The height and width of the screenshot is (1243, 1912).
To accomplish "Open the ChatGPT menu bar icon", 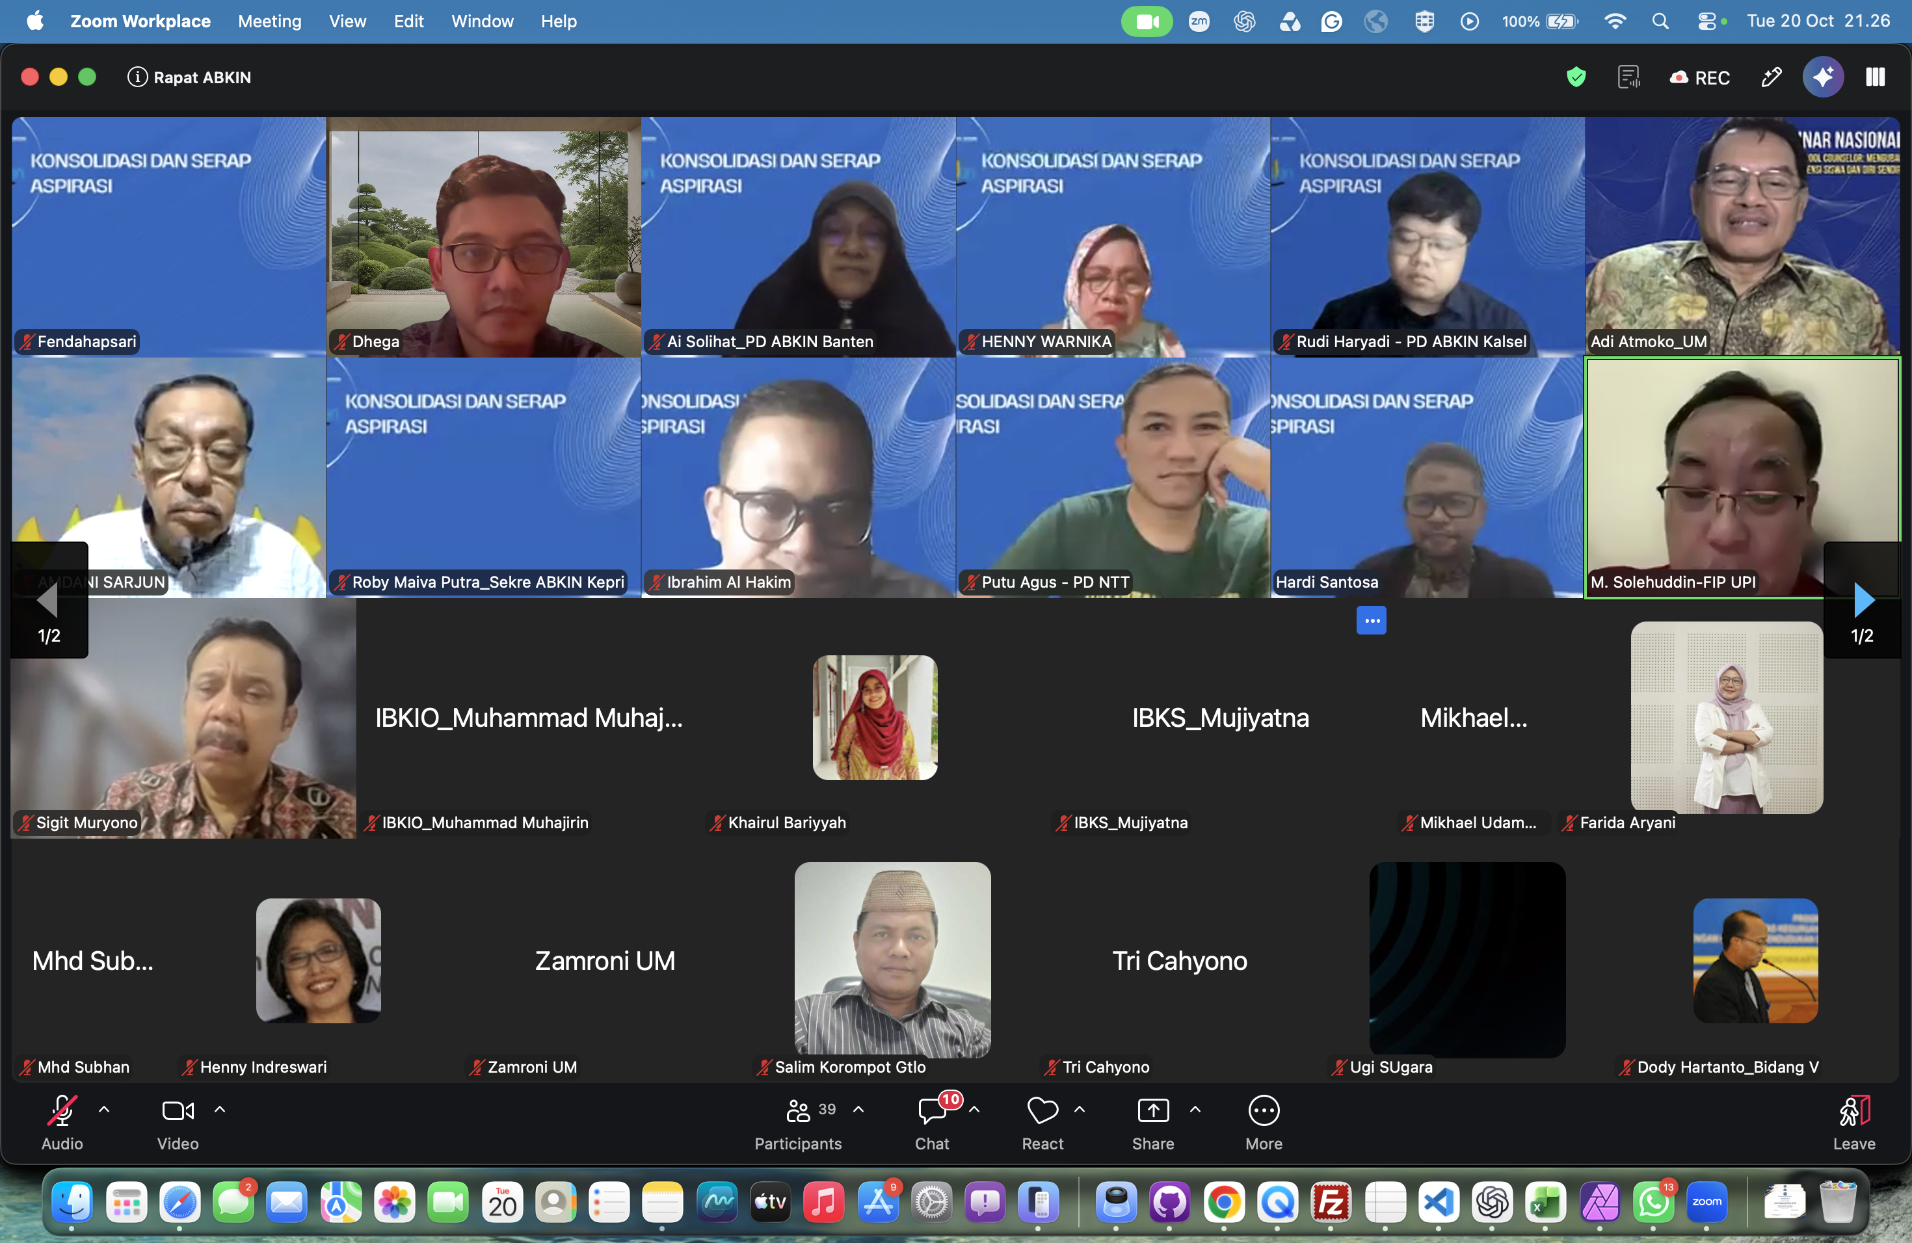I will tap(1244, 21).
